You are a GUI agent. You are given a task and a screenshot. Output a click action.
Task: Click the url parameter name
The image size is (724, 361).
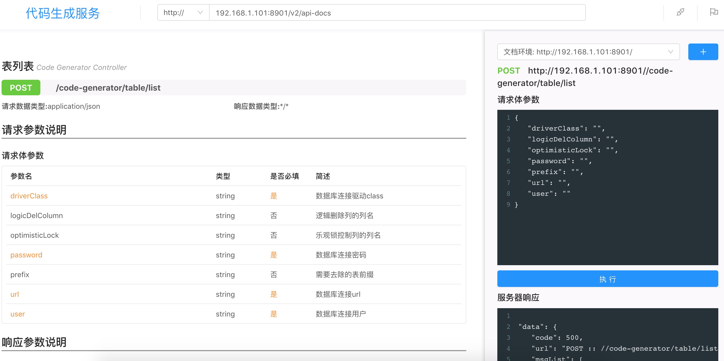[x=14, y=294]
